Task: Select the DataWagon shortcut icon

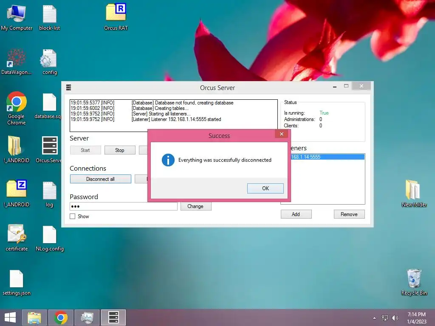Action: [17, 62]
